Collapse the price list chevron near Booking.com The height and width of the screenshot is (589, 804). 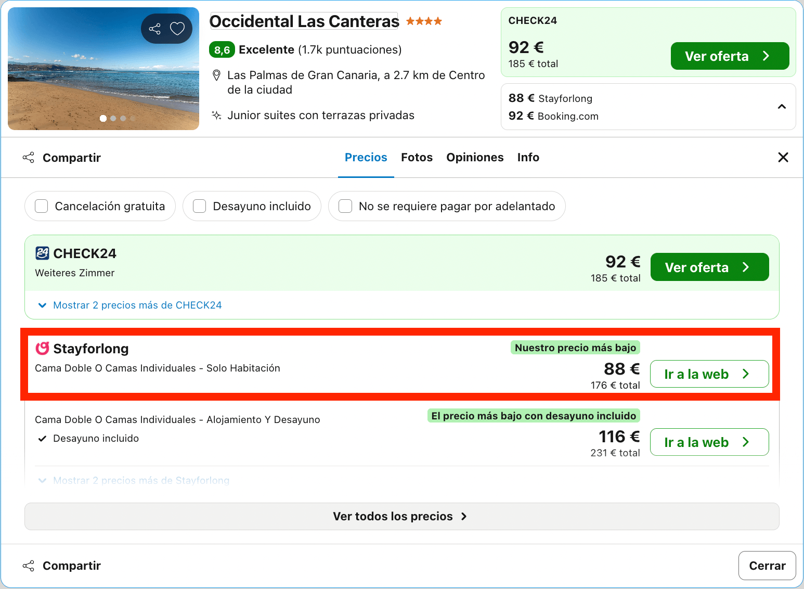(782, 107)
